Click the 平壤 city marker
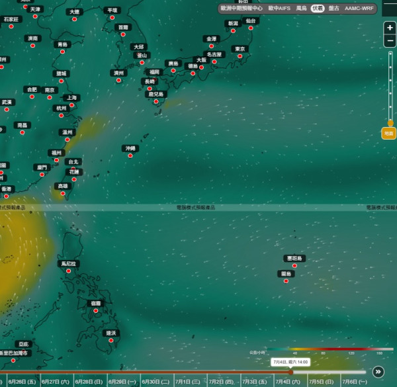 (112, 17)
